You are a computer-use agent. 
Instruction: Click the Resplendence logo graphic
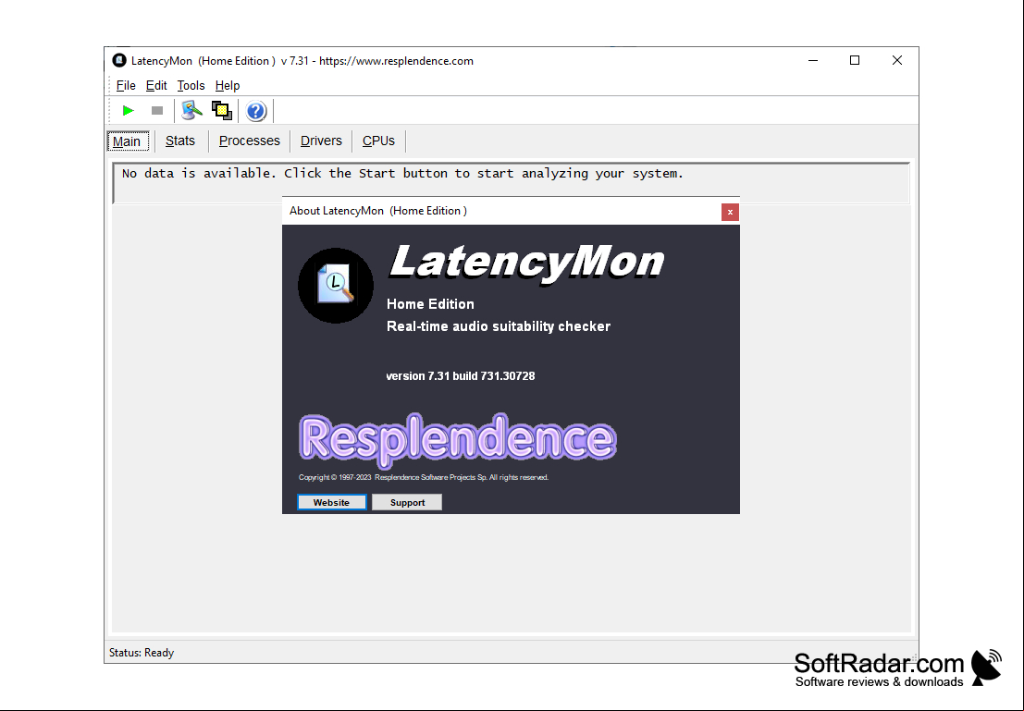coord(457,440)
